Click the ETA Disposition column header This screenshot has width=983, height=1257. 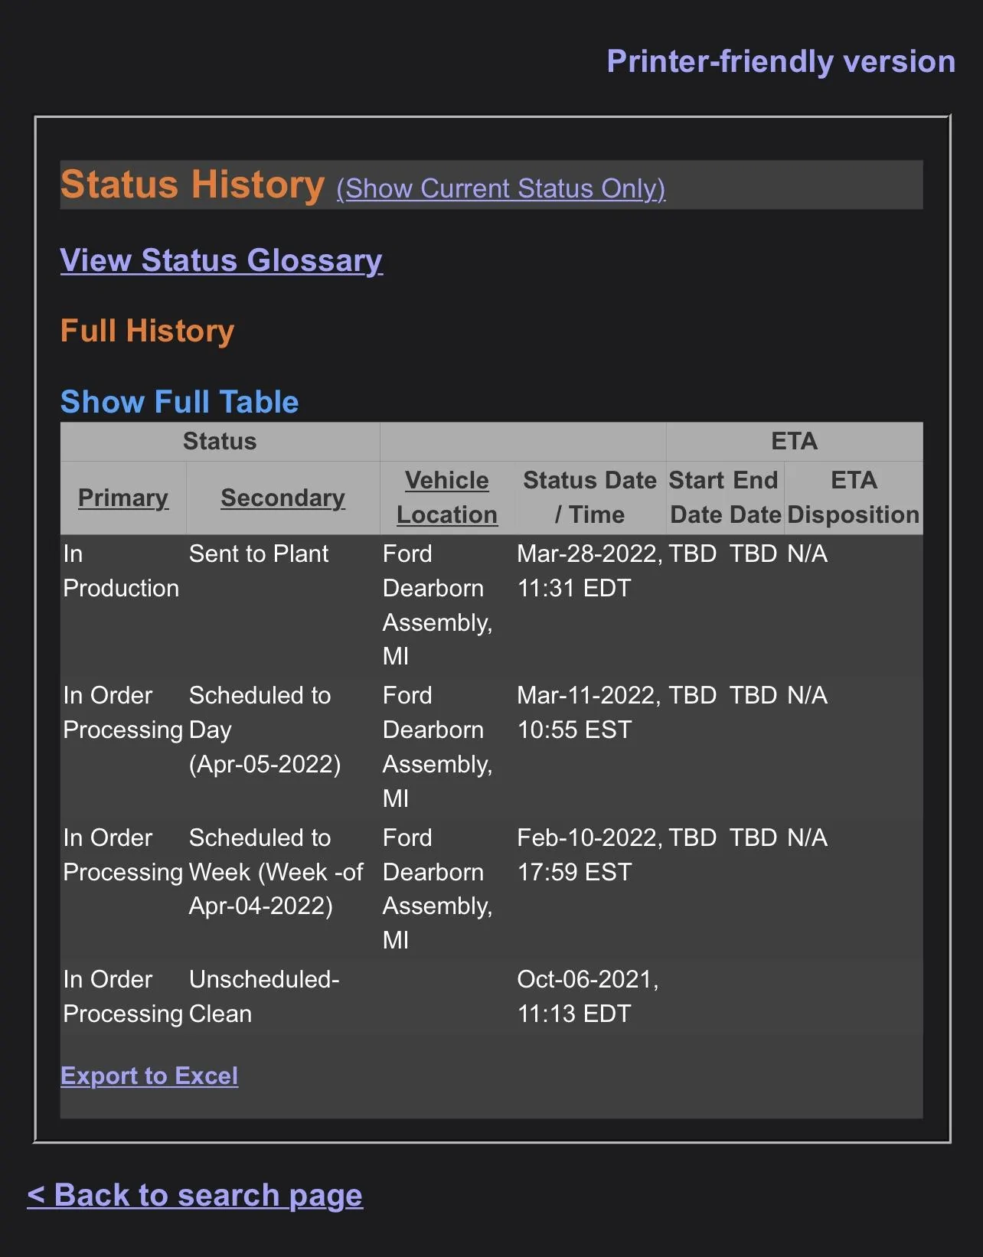[x=853, y=498]
